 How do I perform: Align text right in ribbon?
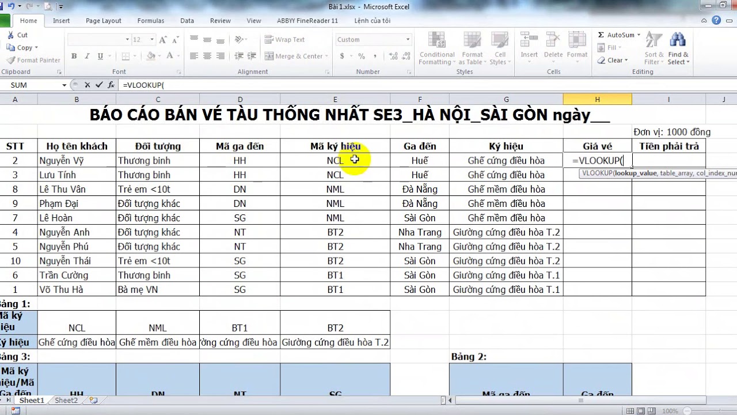pyautogui.click(x=221, y=56)
